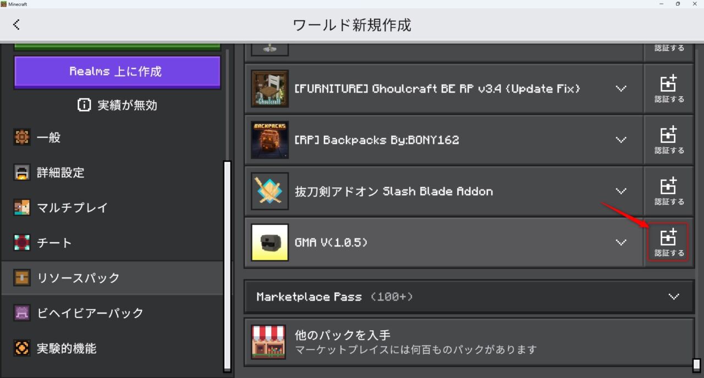
Task: Select the リソースパック section
Action: (x=112, y=278)
